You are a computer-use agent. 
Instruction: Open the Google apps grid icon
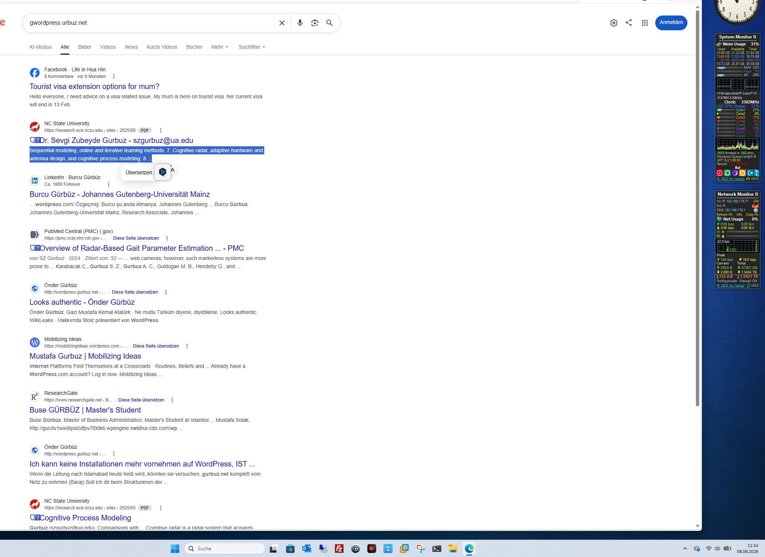click(645, 23)
